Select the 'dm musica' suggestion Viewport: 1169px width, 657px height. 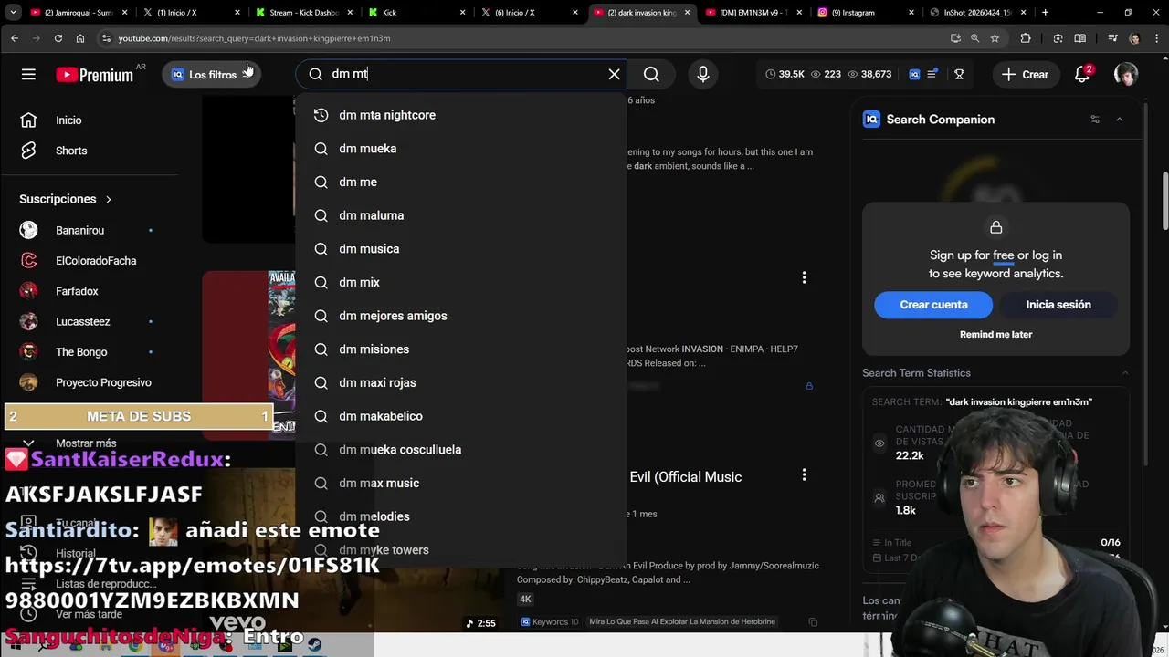coord(461,249)
